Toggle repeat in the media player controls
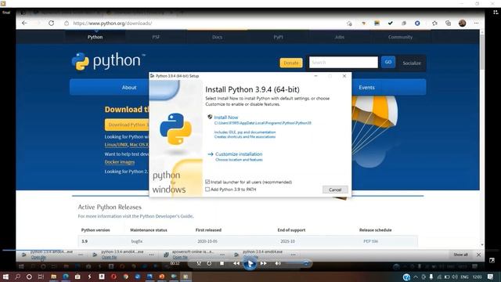This screenshot has width=501, height=282. 209,263
